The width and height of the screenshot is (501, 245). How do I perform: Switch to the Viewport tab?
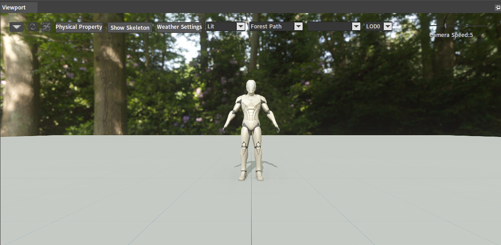[14, 8]
